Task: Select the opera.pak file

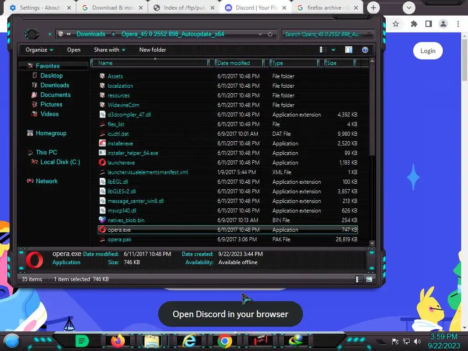Action: [119, 239]
